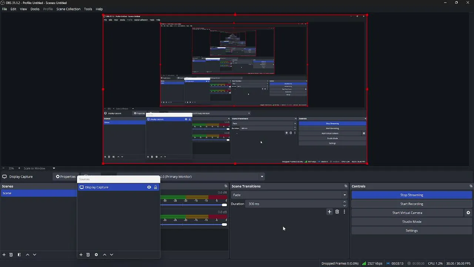Screen dimensions: 474x267
Task: Open Settings from Controls panel
Action: (x=412, y=231)
